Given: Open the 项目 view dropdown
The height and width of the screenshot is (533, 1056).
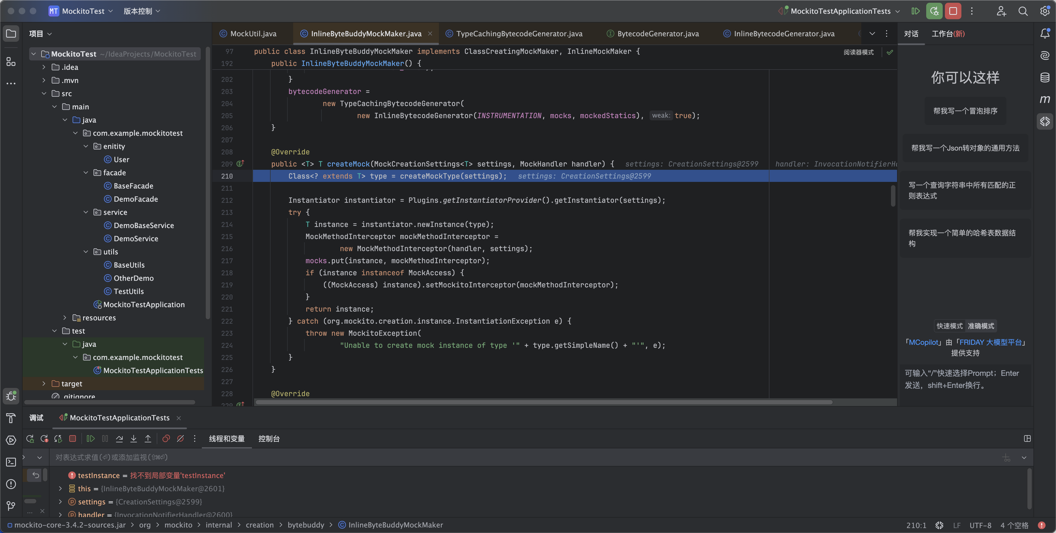Looking at the screenshot, I should coord(40,34).
